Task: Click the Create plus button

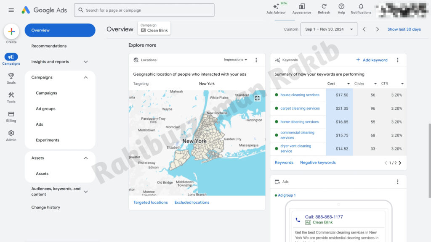Action: pos(11,32)
